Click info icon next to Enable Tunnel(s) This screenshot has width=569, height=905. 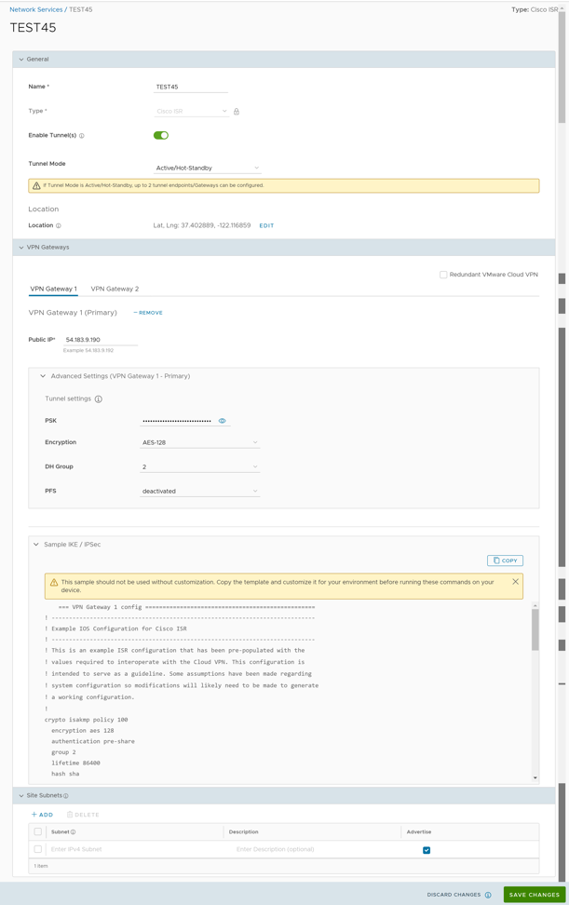tap(82, 136)
